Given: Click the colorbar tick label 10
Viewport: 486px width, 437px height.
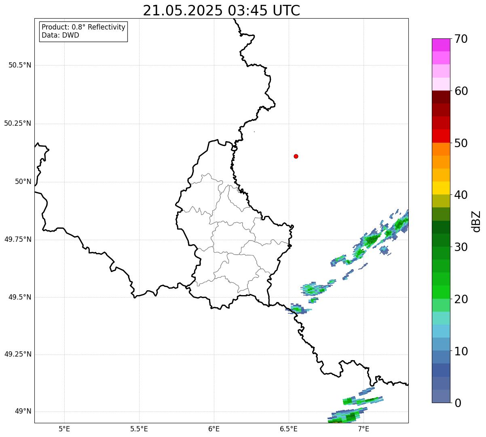Looking at the screenshot, I should [x=461, y=351].
